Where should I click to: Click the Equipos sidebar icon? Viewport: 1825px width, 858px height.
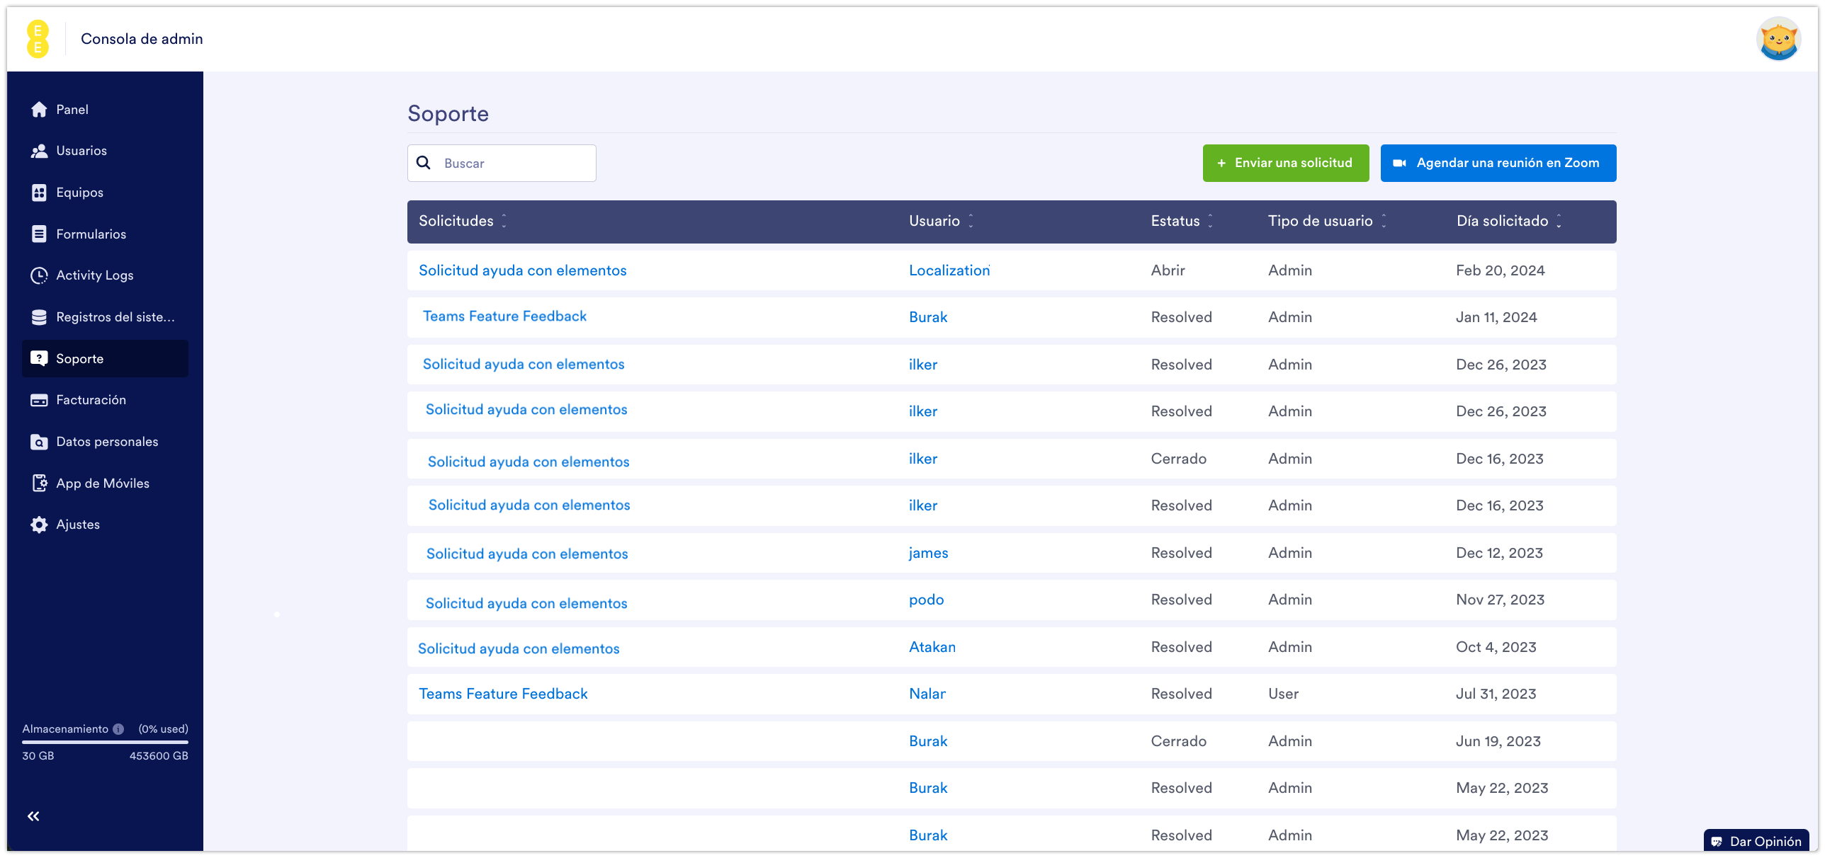[39, 193]
